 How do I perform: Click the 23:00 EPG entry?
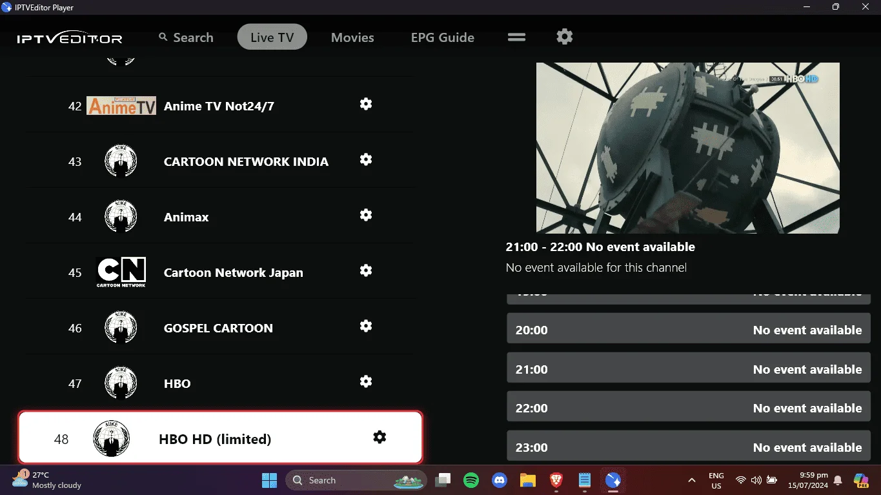[x=689, y=447]
